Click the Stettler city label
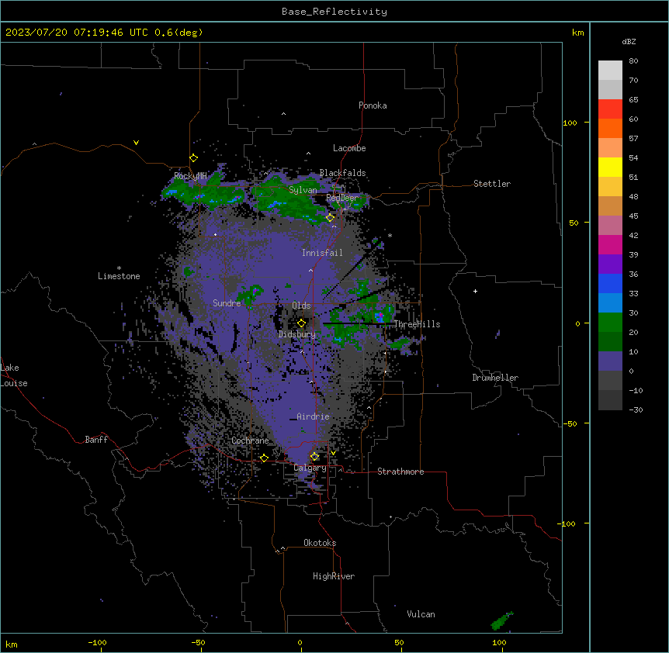This screenshot has width=669, height=653. point(491,184)
